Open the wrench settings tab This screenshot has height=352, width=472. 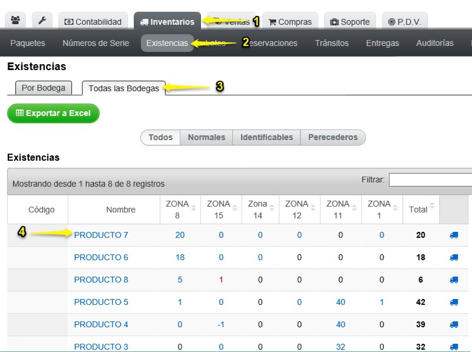(x=42, y=21)
